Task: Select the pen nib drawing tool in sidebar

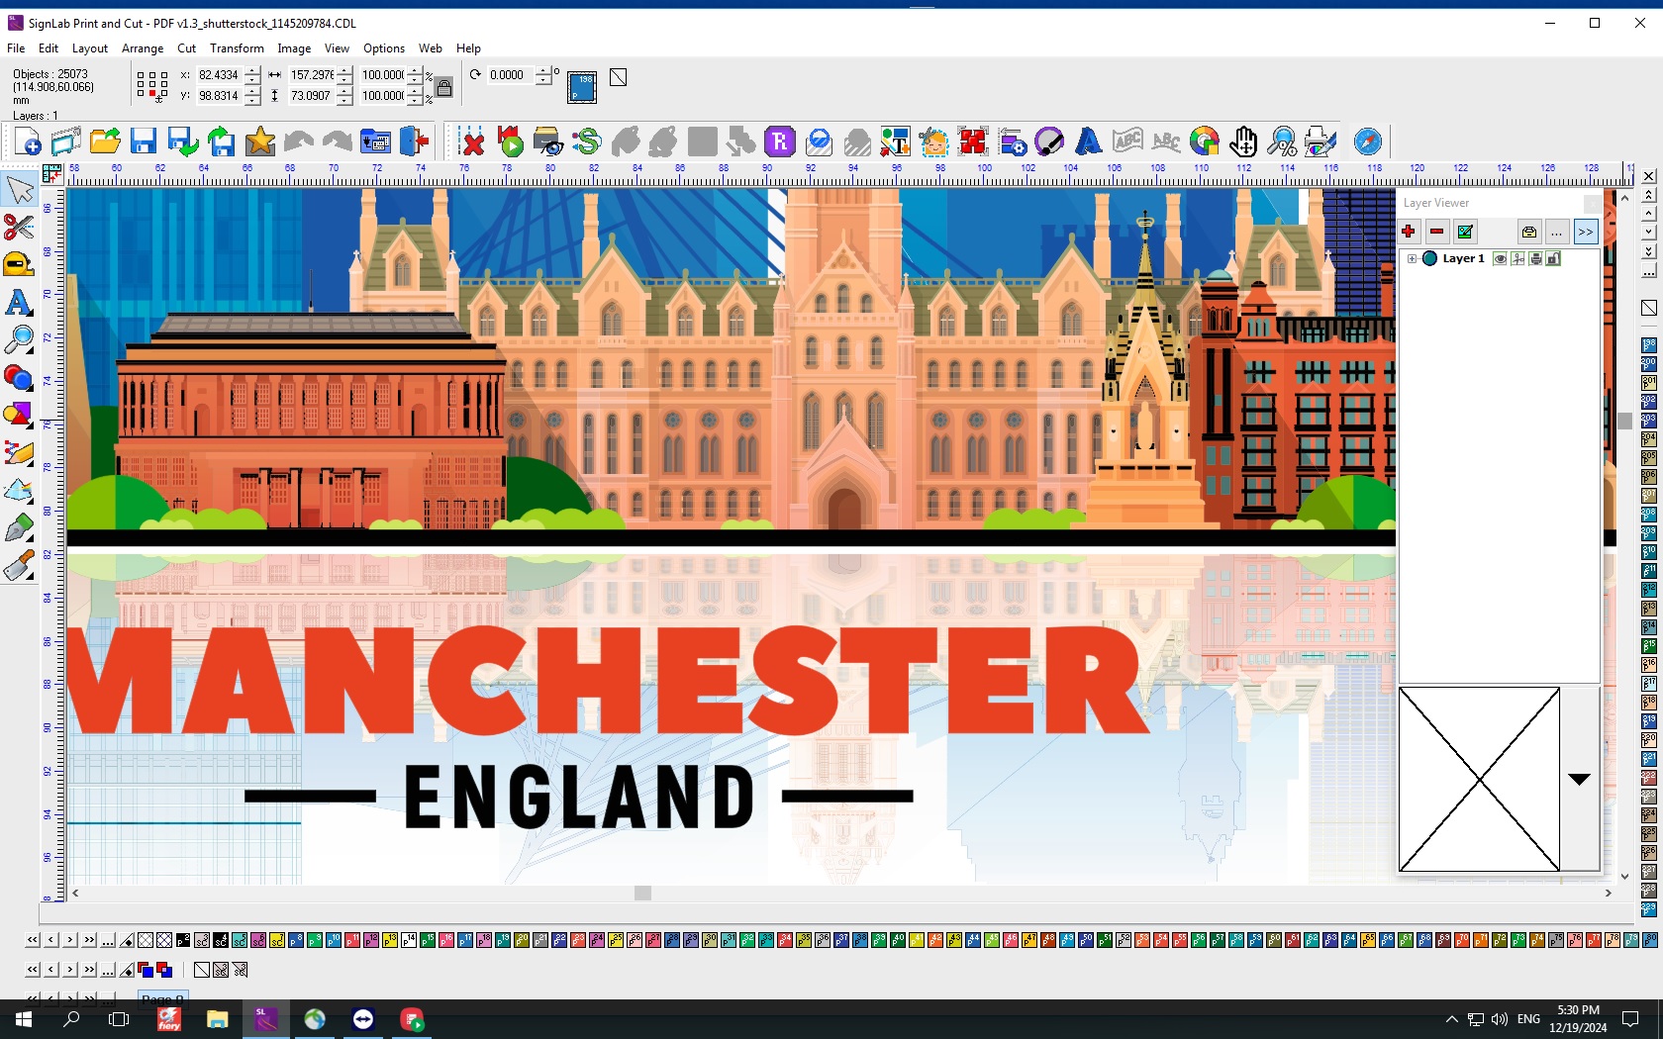Action: click(x=20, y=527)
